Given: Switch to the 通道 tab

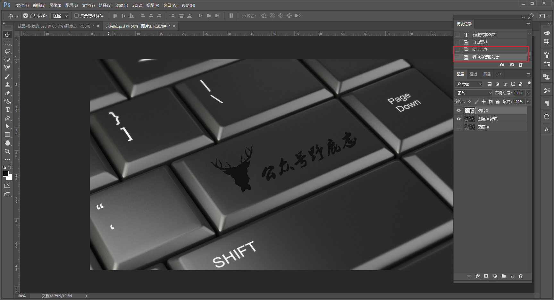Looking at the screenshot, I should tap(473, 74).
